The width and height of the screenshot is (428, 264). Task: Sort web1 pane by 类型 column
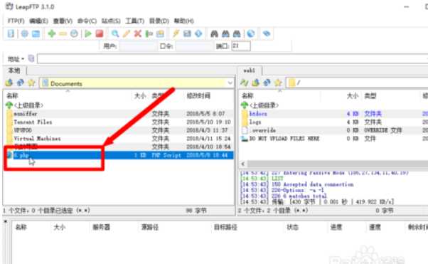pyautogui.click(x=370, y=95)
